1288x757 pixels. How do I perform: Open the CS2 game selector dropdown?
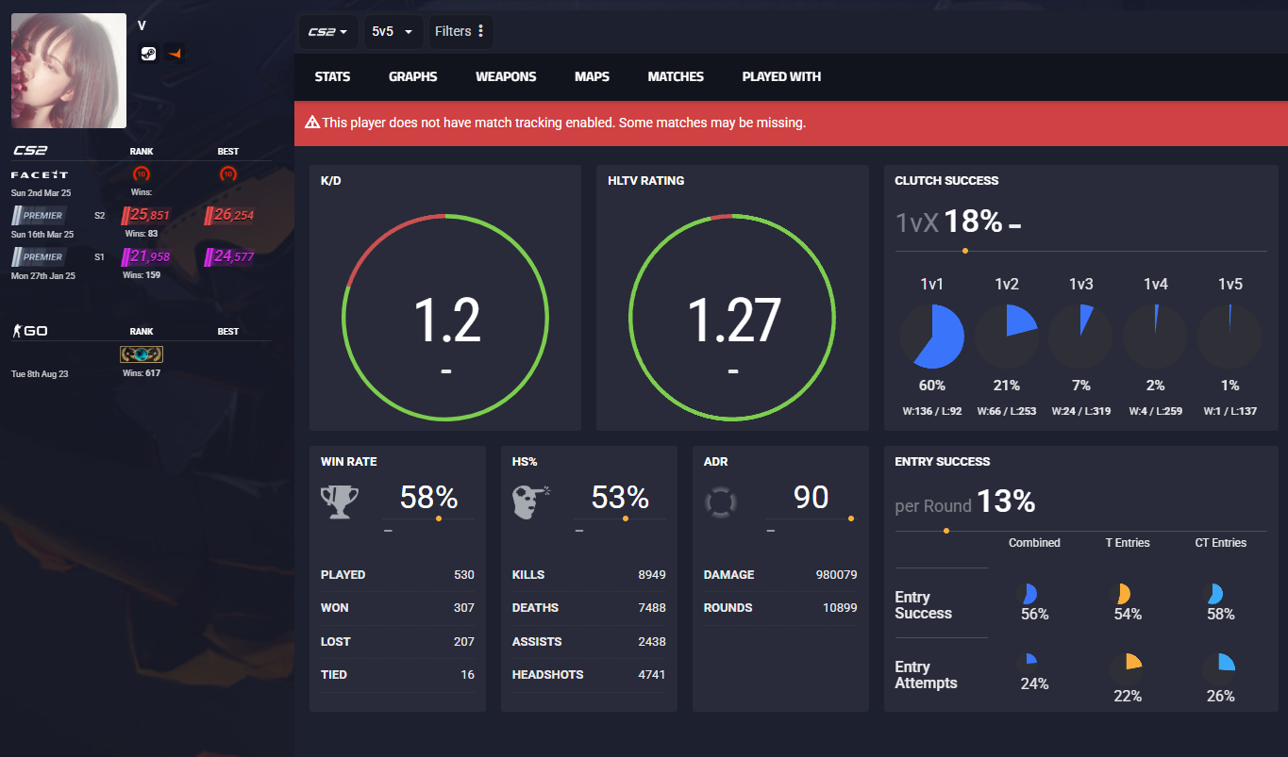(x=328, y=31)
